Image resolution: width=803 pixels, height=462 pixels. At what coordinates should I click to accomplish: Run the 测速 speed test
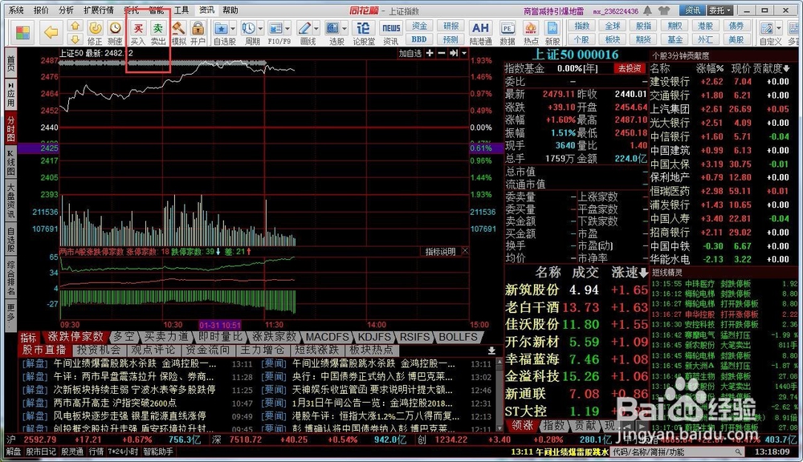click(x=115, y=33)
